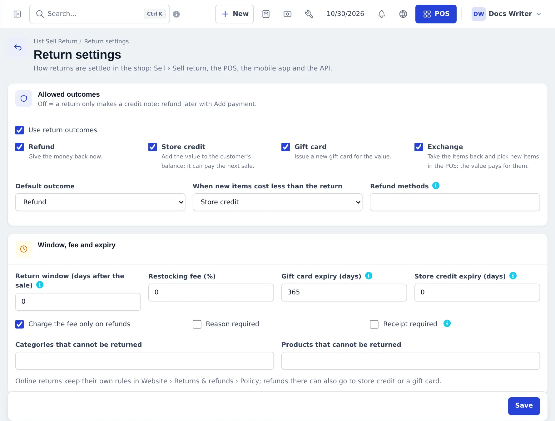Image resolution: width=555 pixels, height=421 pixels.
Task: Click the back arrow icon
Action: pyautogui.click(x=18, y=47)
